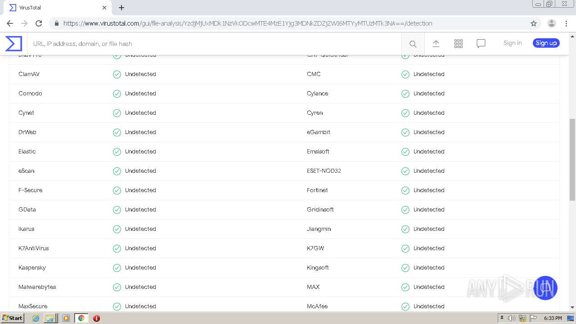The height and width of the screenshot is (324, 576).
Task: Select the Emsisoft engine name
Action: pos(318,152)
